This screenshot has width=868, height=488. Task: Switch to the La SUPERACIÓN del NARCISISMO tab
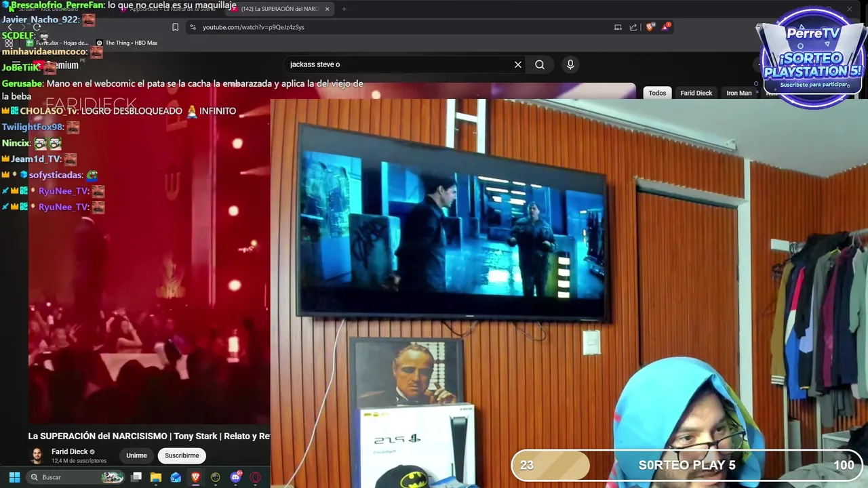point(278,9)
